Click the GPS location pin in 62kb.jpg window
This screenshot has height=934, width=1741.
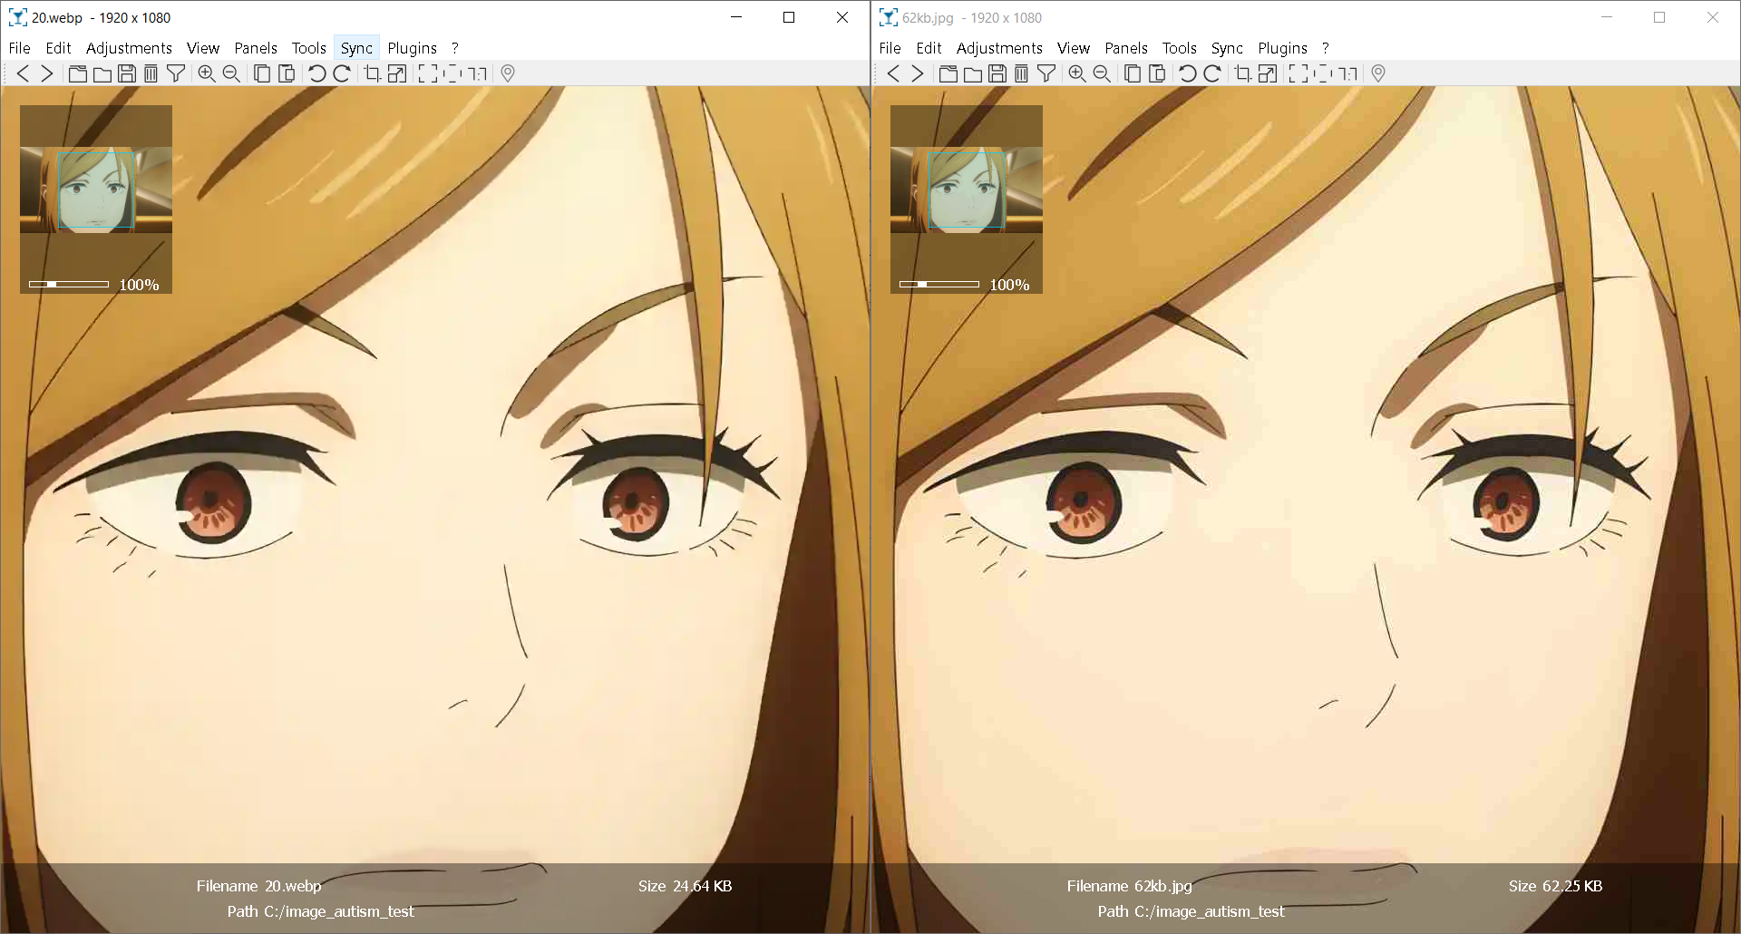click(x=1378, y=73)
